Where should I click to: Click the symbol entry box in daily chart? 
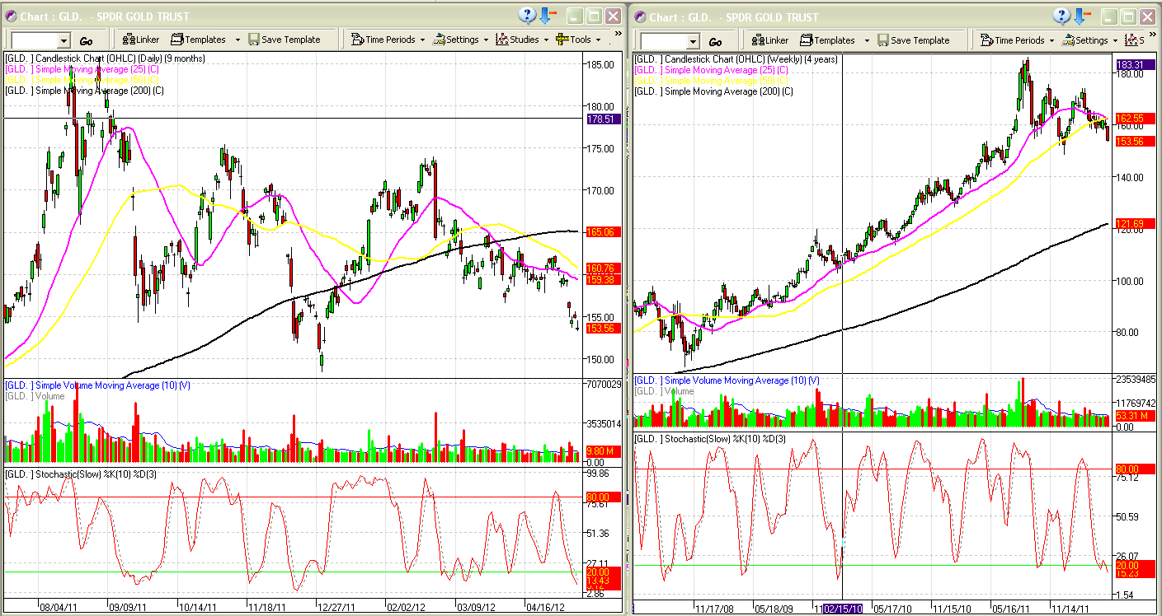(x=34, y=41)
